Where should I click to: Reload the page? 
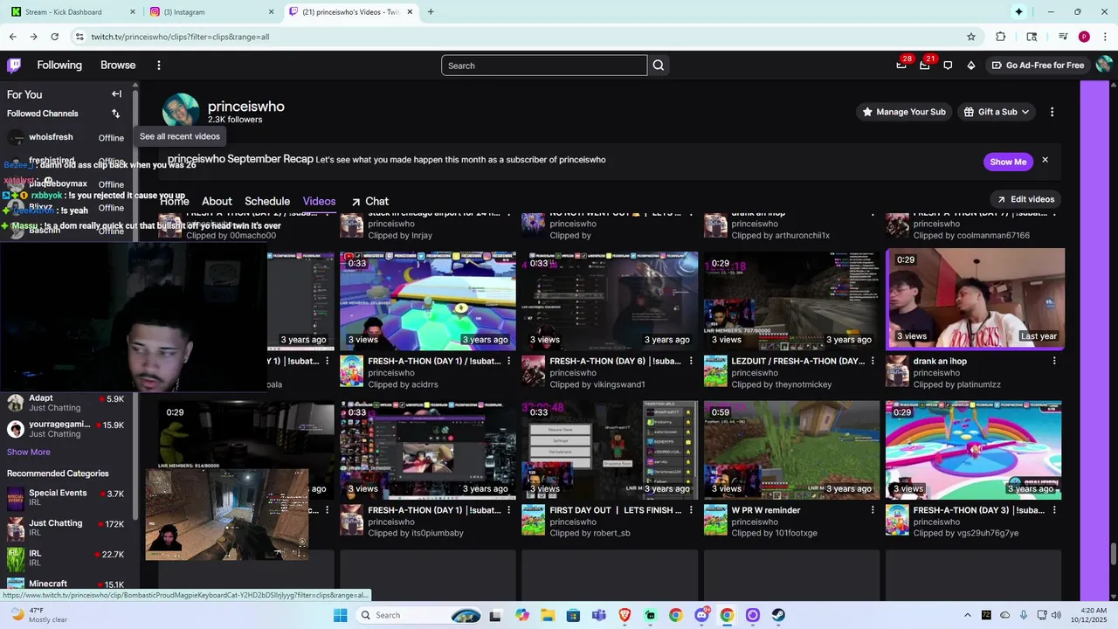[54, 37]
